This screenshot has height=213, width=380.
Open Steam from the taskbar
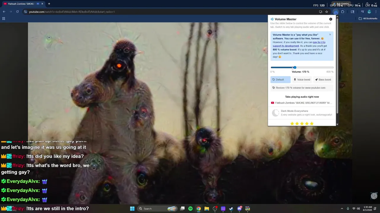coord(231,209)
